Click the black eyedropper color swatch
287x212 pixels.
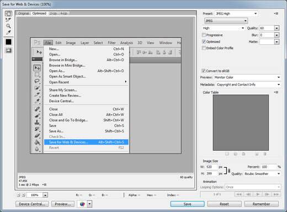point(8,42)
